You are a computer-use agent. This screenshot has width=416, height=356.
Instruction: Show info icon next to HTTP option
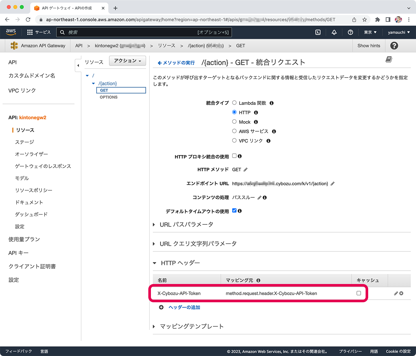tap(256, 113)
